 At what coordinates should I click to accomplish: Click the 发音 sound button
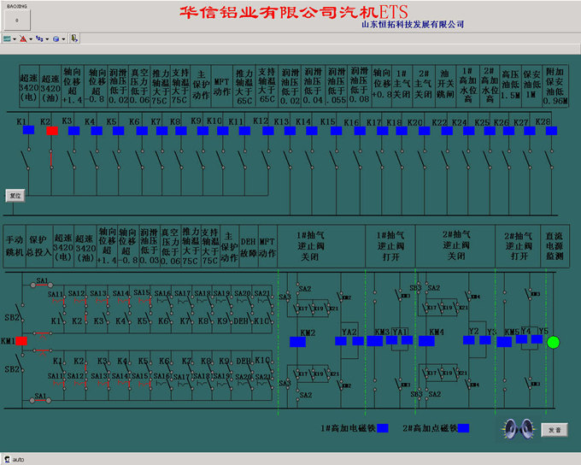(555, 430)
